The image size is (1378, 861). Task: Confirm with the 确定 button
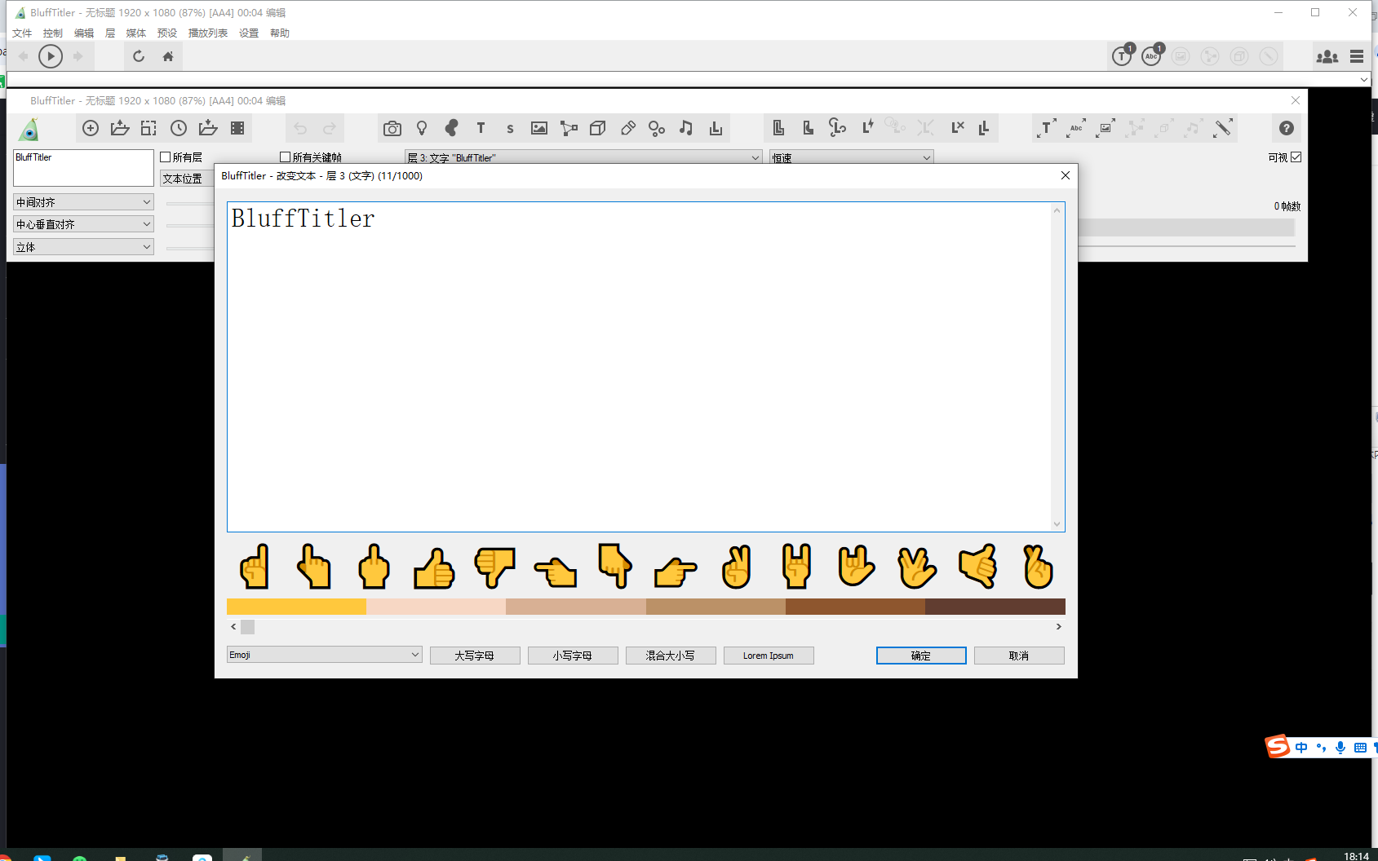click(x=921, y=656)
